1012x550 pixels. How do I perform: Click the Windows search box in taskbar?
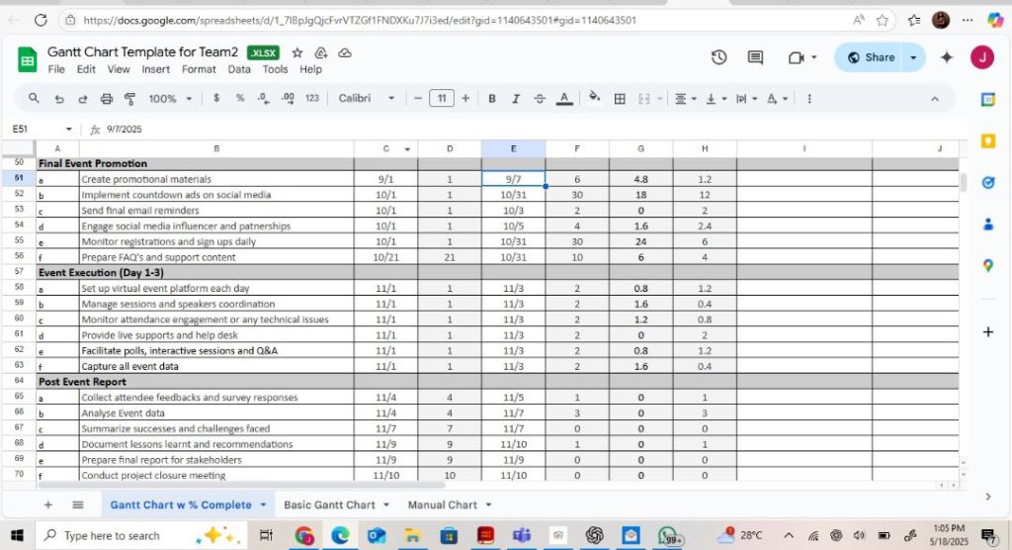[112, 535]
